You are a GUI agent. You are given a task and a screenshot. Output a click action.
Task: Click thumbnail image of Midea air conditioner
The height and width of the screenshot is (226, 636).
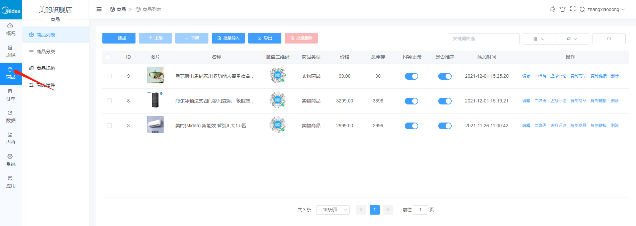tap(155, 125)
